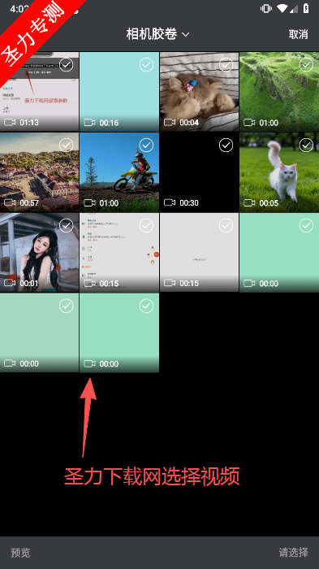Select the green hills 01:00 video checkbox

[x=306, y=65]
